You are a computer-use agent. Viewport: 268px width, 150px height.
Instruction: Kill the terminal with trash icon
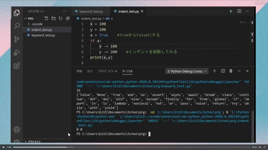tap(231, 71)
